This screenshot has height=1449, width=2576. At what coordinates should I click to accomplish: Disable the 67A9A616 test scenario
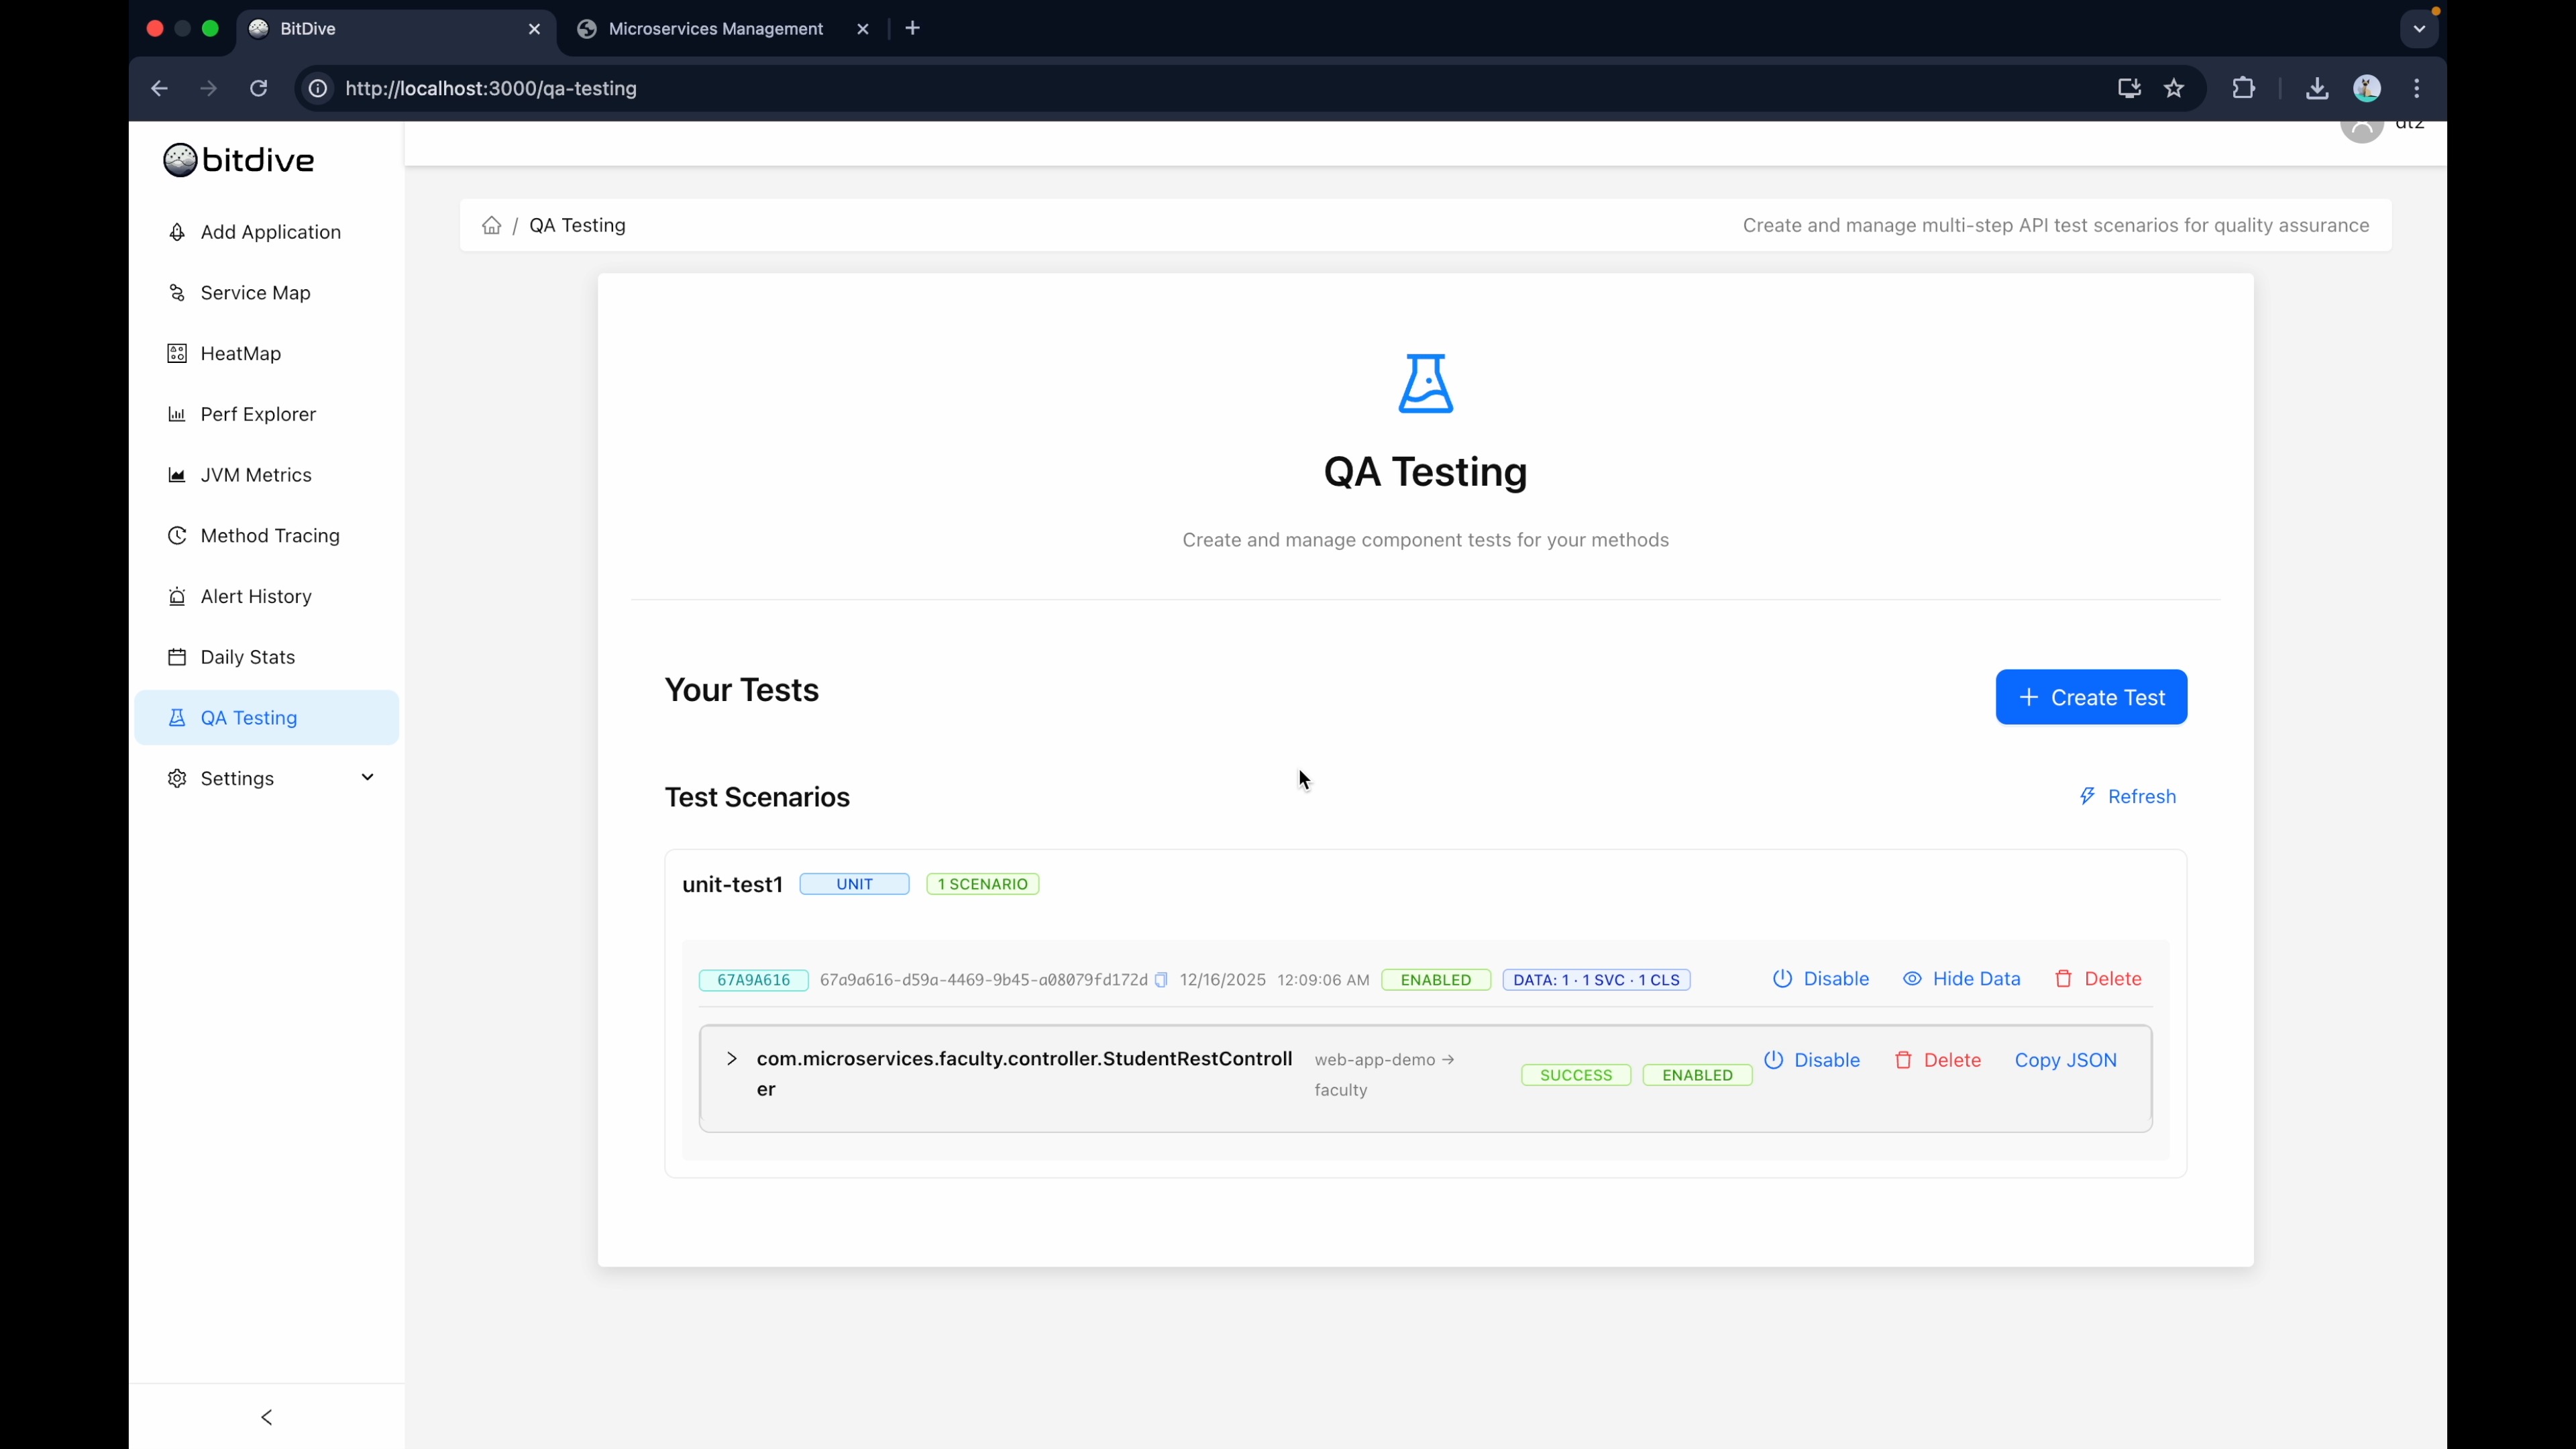[1820, 979]
